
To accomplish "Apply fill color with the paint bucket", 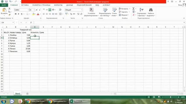I will click(33, 14).
